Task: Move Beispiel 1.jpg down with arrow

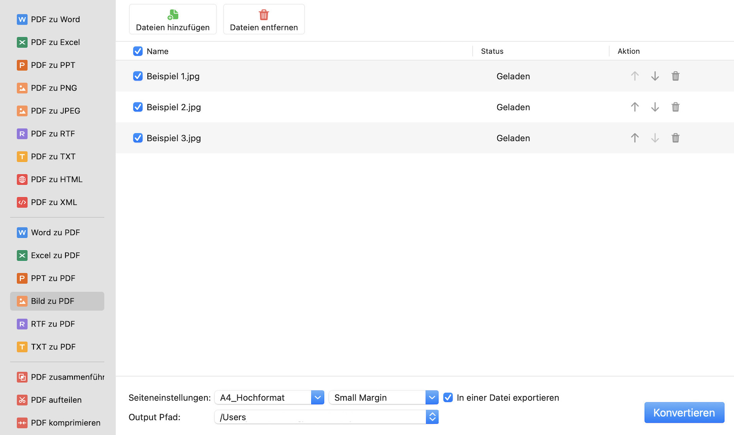Action: (x=655, y=76)
